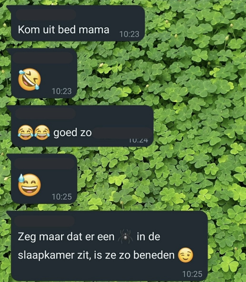Open the sender name above the spider message
Viewport: 246px width, 282px height.
coord(44,221)
